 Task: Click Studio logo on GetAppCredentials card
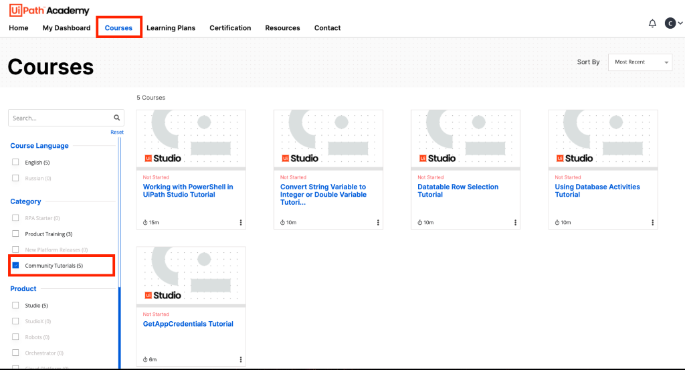(163, 295)
